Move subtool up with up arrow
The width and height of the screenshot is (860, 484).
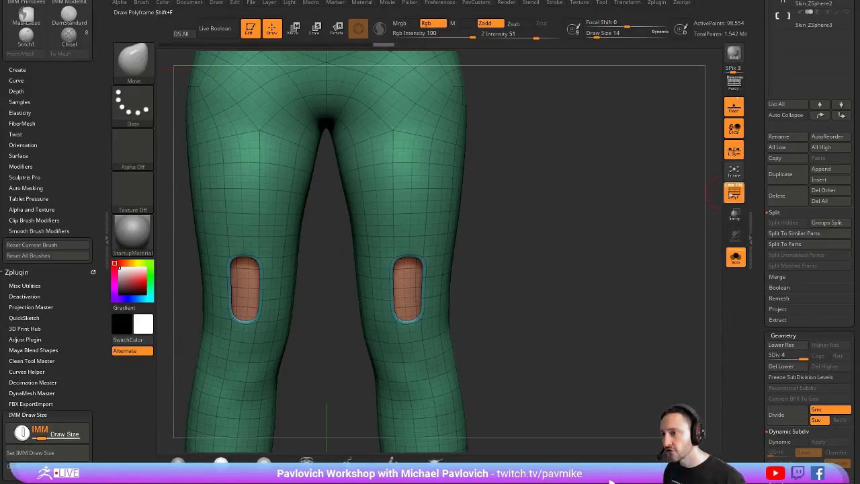point(819,104)
